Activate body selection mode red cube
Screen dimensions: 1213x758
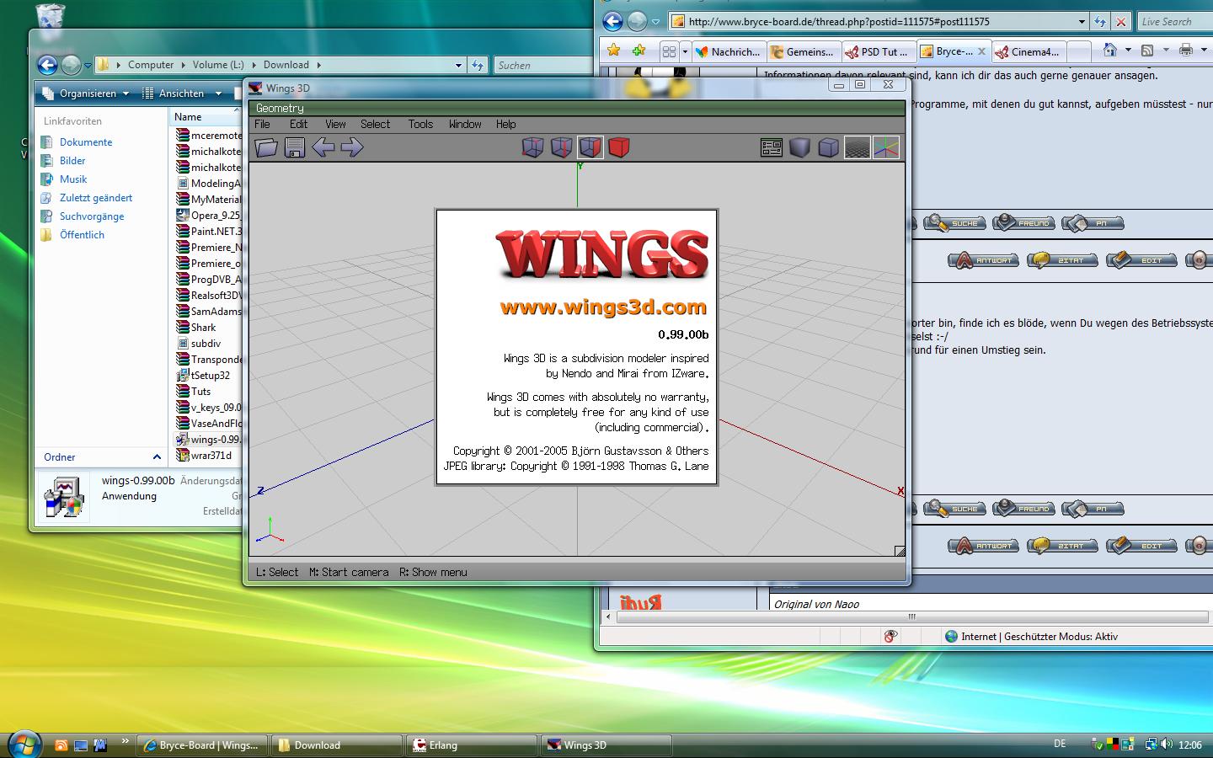coord(619,148)
